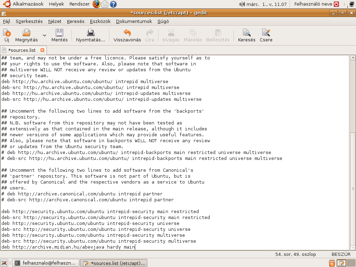Open the Fájl menu
The height and width of the screenshot is (267, 356).
7,21
